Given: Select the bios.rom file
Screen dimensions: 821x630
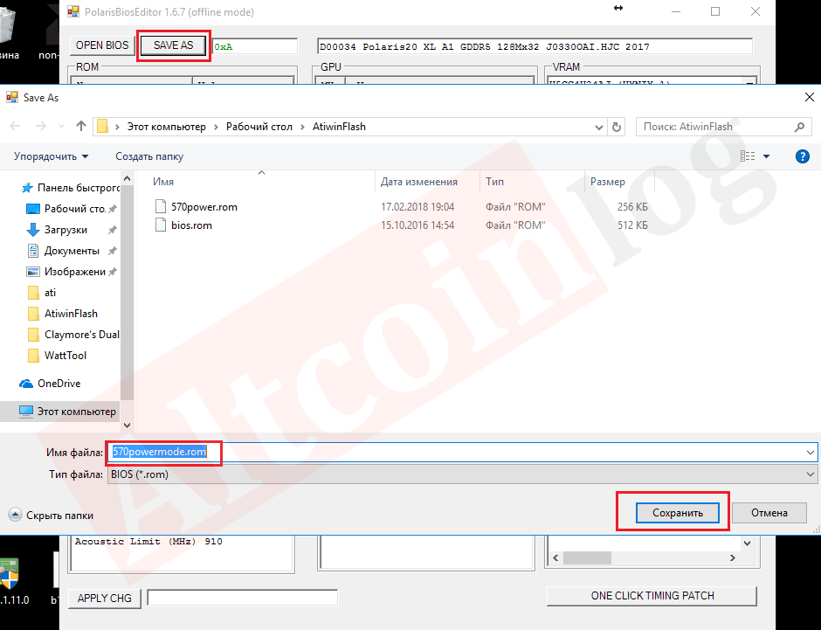Looking at the screenshot, I should coord(190,225).
